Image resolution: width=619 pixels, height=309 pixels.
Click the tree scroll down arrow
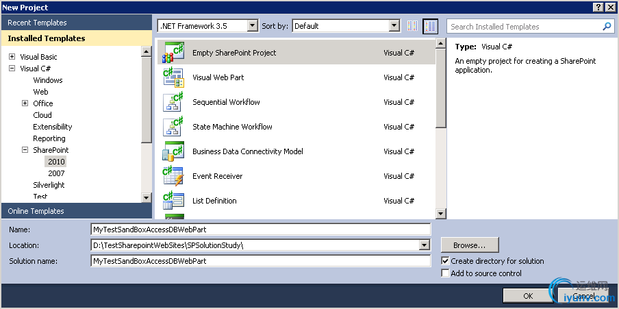point(147,197)
